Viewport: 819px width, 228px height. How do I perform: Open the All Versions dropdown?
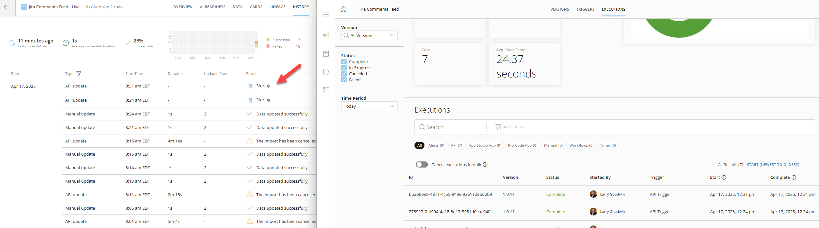pyautogui.click(x=369, y=35)
